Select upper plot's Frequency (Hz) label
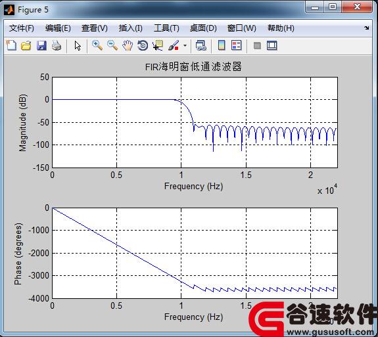 [193, 187]
